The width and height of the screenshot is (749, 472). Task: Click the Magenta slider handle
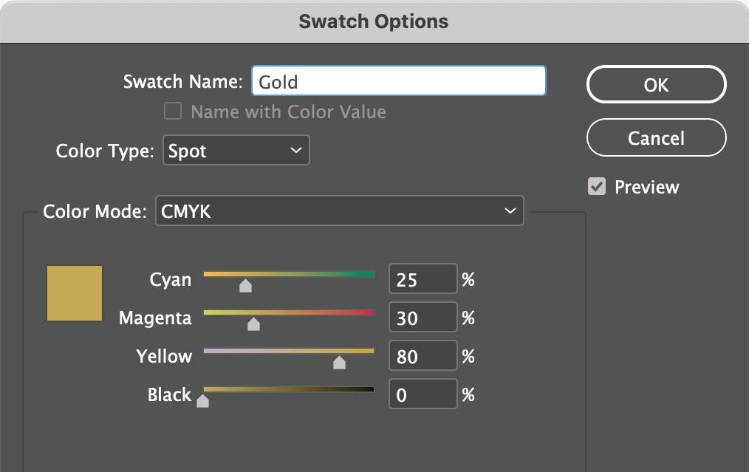point(253,324)
